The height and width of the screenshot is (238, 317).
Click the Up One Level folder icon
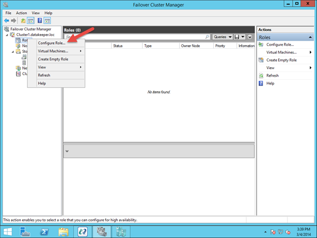pyautogui.click(x=23, y=20)
